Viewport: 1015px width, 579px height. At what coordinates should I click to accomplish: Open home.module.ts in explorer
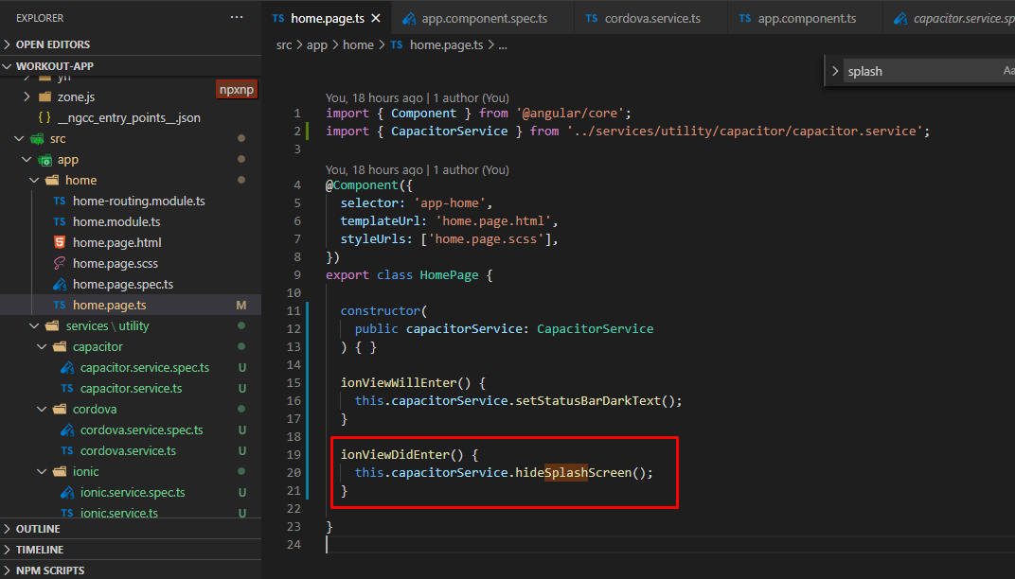point(116,221)
